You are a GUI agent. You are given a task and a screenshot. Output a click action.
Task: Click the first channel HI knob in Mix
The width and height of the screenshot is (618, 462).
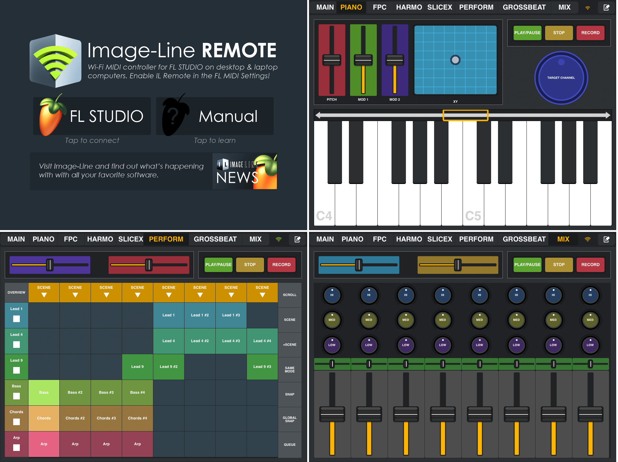pyautogui.click(x=332, y=295)
